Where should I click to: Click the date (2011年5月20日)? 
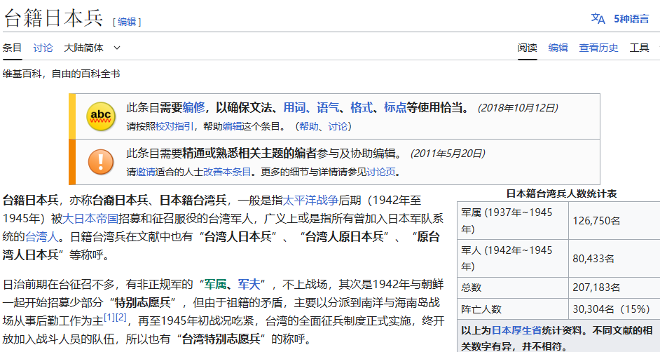448,154
